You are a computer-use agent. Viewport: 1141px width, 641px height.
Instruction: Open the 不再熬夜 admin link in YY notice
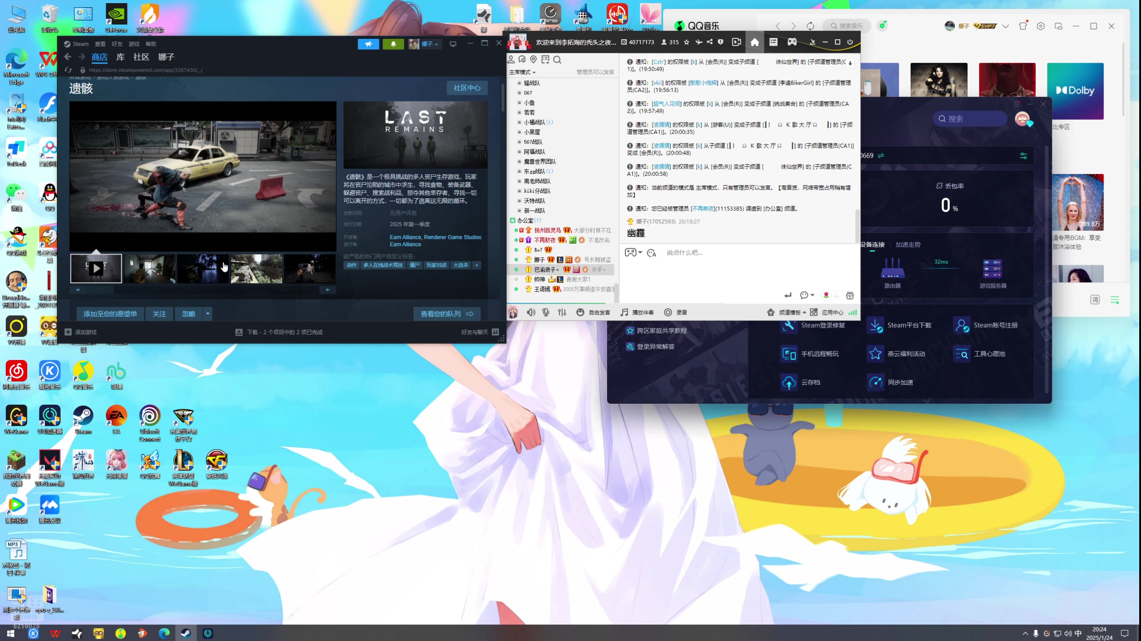pos(703,208)
